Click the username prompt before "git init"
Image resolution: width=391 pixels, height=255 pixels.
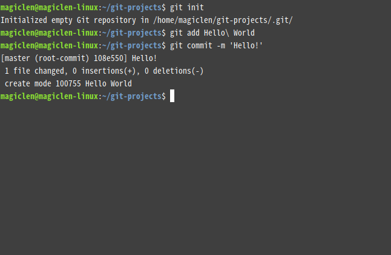coord(48,7)
